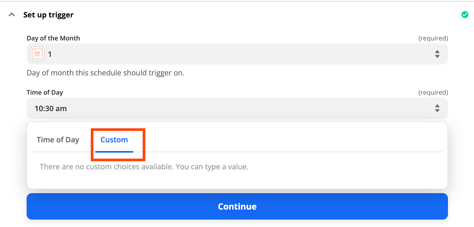Image resolution: width=474 pixels, height=227 pixels.
Task: Click the Schedule alarm clock icon
Action: pyautogui.click(x=37, y=54)
